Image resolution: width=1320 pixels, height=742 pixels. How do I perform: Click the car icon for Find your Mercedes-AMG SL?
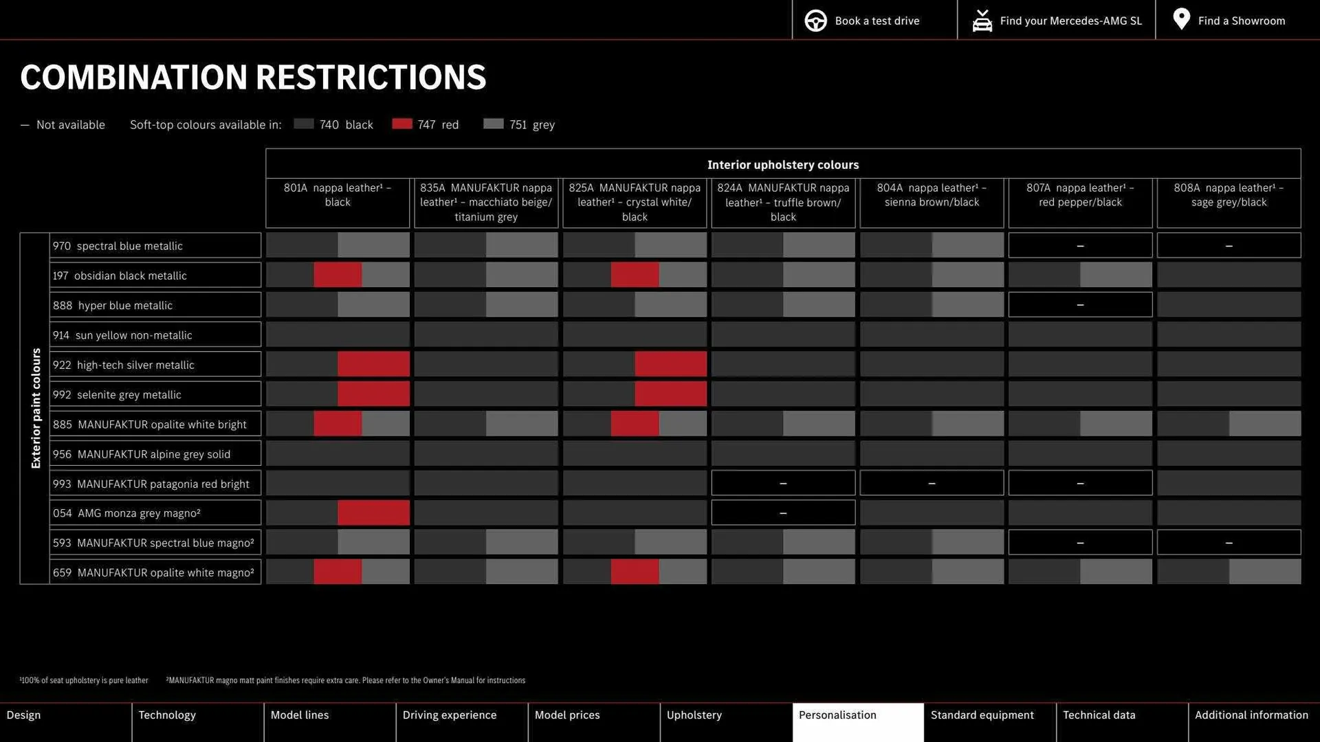[x=982, y=21]
